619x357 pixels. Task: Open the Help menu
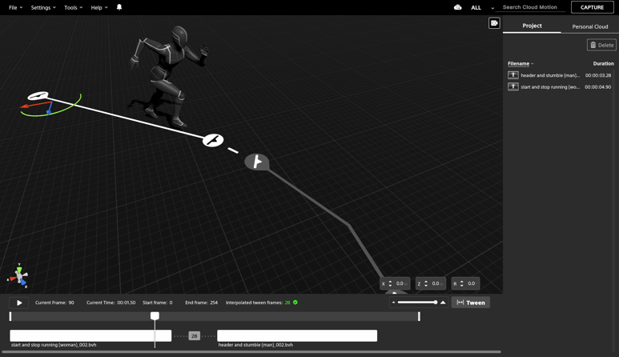(x=99, y=7)
